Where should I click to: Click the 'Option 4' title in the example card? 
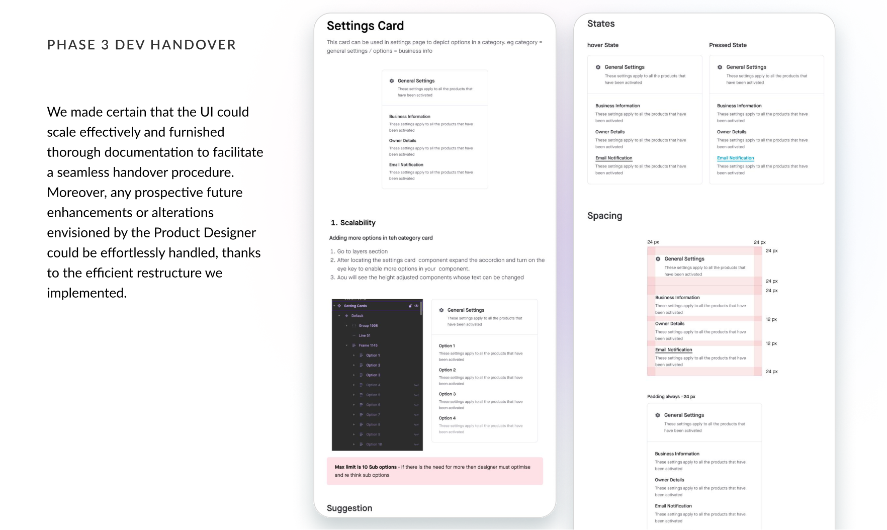click(447, 418)
